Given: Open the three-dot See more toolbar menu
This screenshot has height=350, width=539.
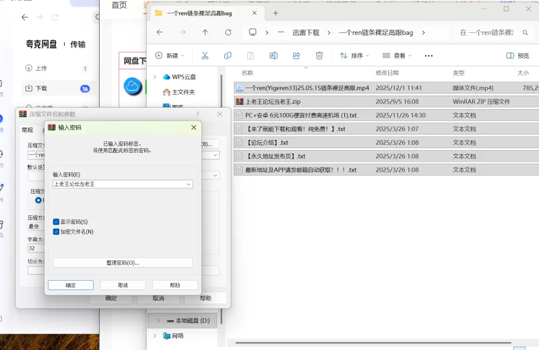Looking at the screenshot, I should [x=429, y=56].
